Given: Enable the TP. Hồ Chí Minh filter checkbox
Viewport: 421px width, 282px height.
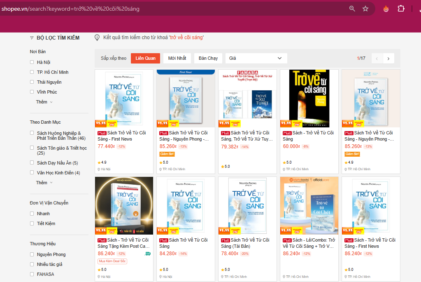Looking at the screenshot, I should (x=32, y=72).
